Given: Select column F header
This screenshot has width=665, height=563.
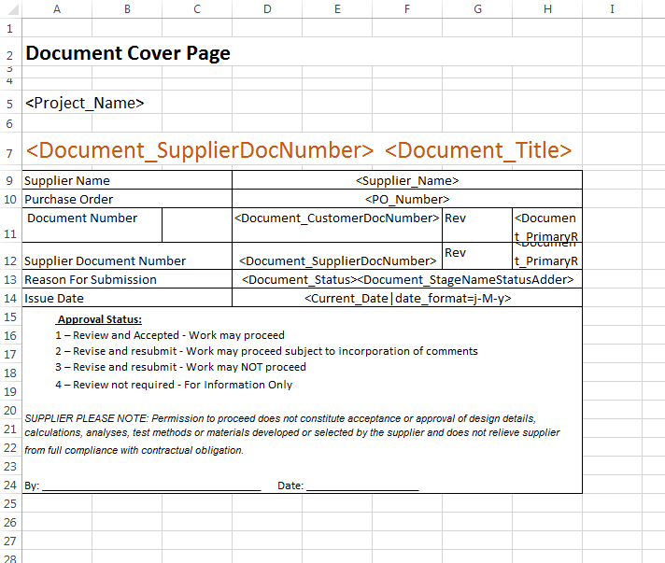Looking at the screenshot, I should 407,9.
